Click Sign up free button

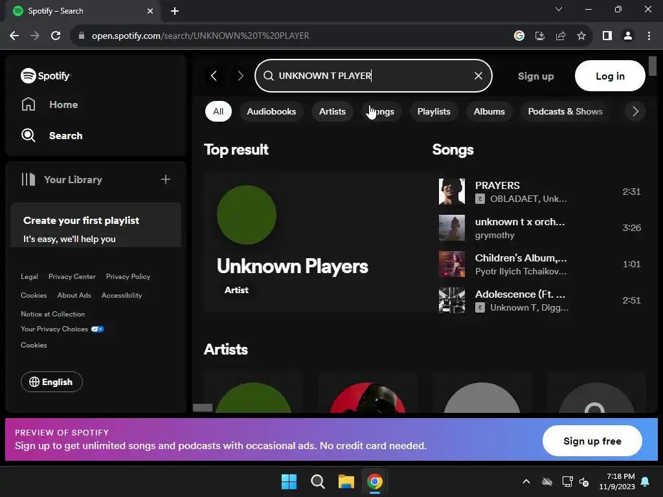point(592,441)
